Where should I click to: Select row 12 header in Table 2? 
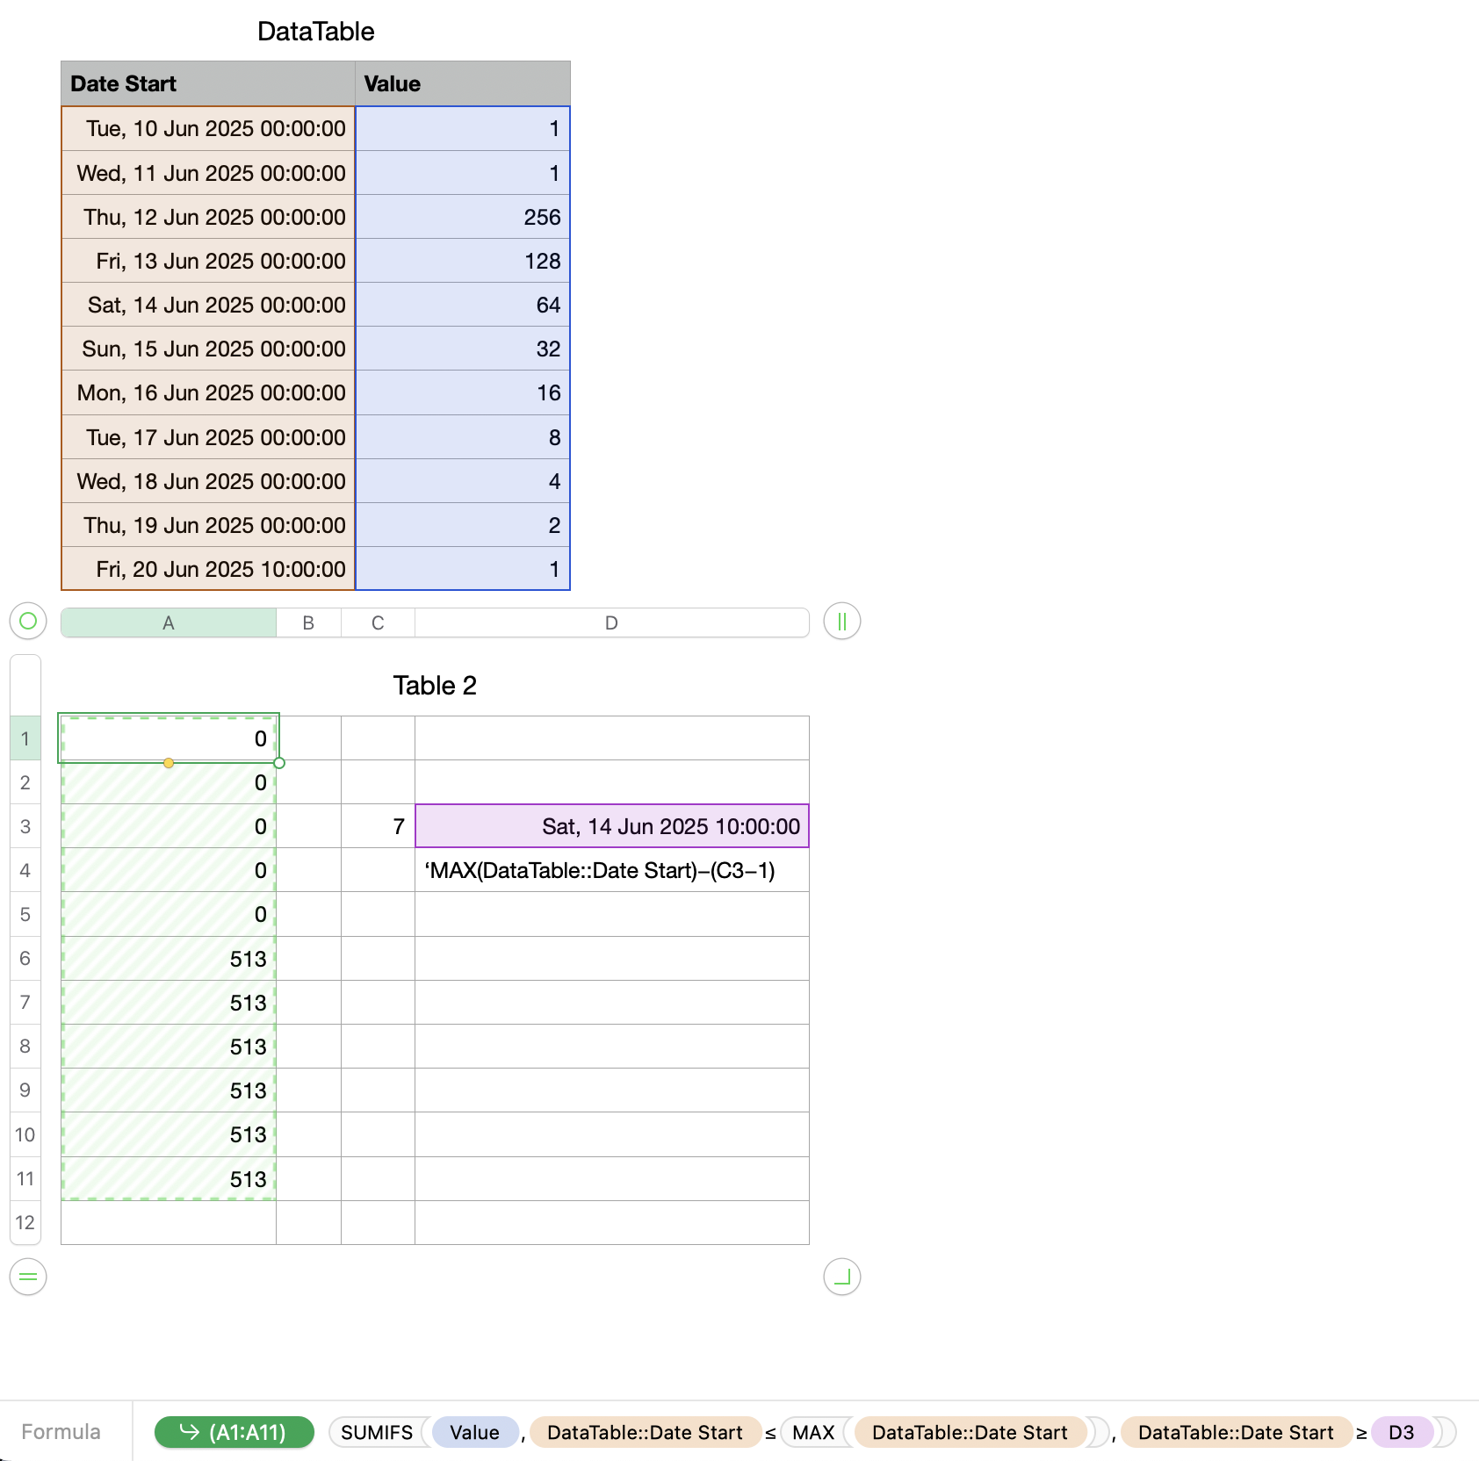[x=25, y=1222]
